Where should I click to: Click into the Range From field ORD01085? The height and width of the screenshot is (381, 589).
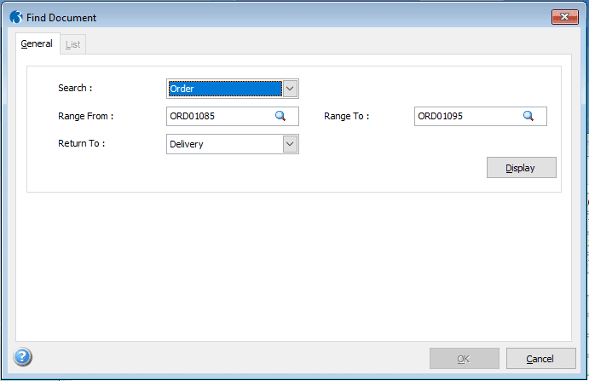[x=219, y=117]
